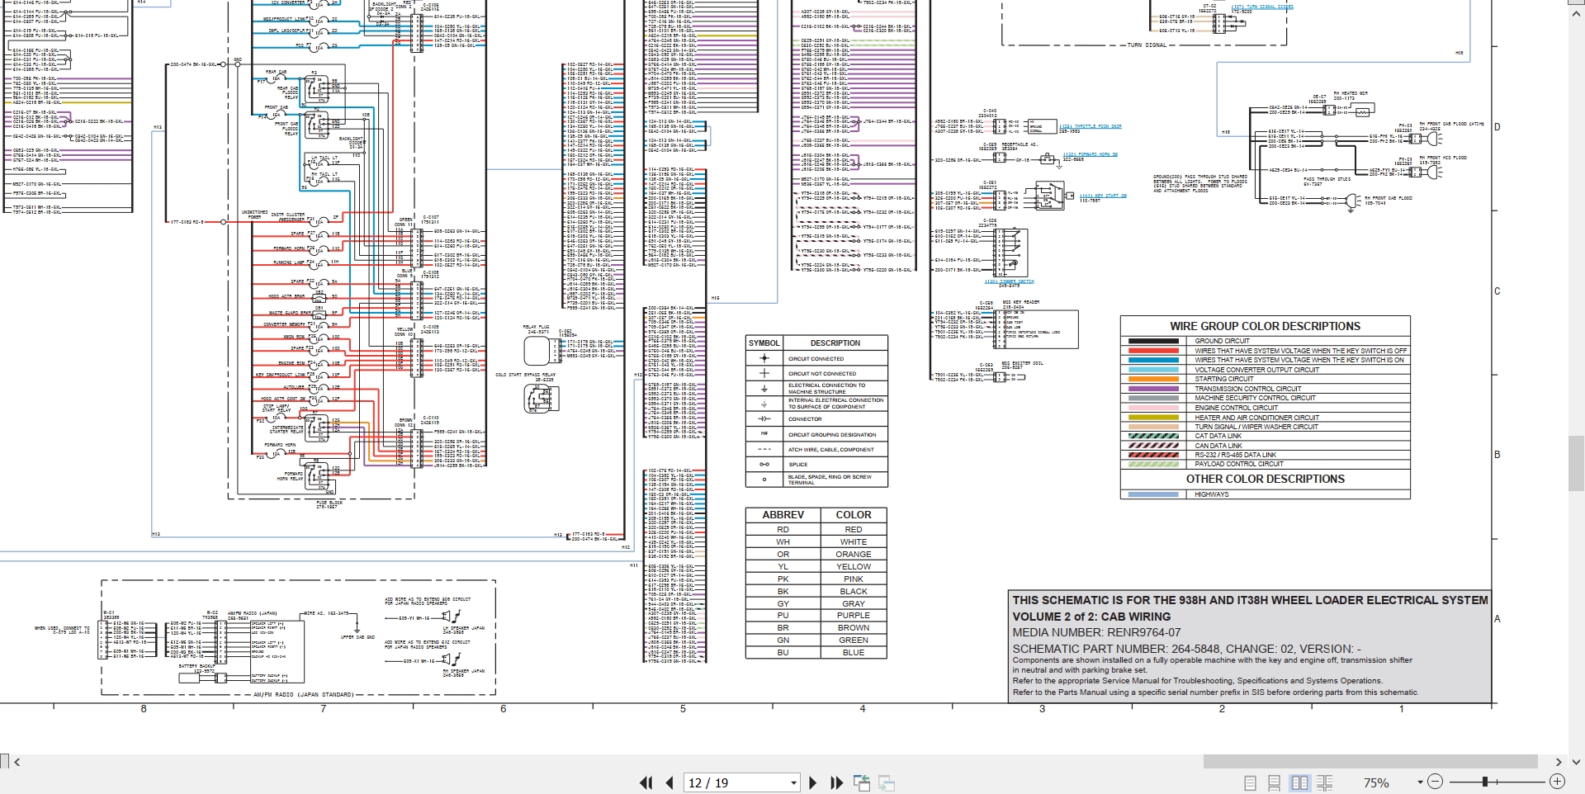The width and height of the screenshot is (1585, 794).
Task: Click the HIGHWAYS legend entry
Action: [1211, 494]
